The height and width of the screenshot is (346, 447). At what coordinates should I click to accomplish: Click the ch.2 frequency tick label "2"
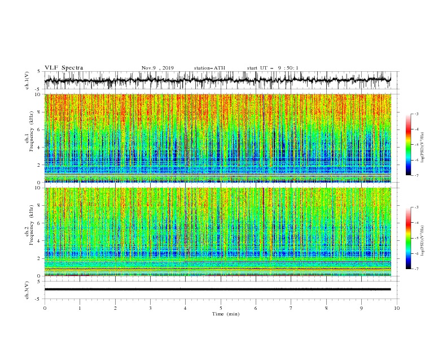coord(39,258)
